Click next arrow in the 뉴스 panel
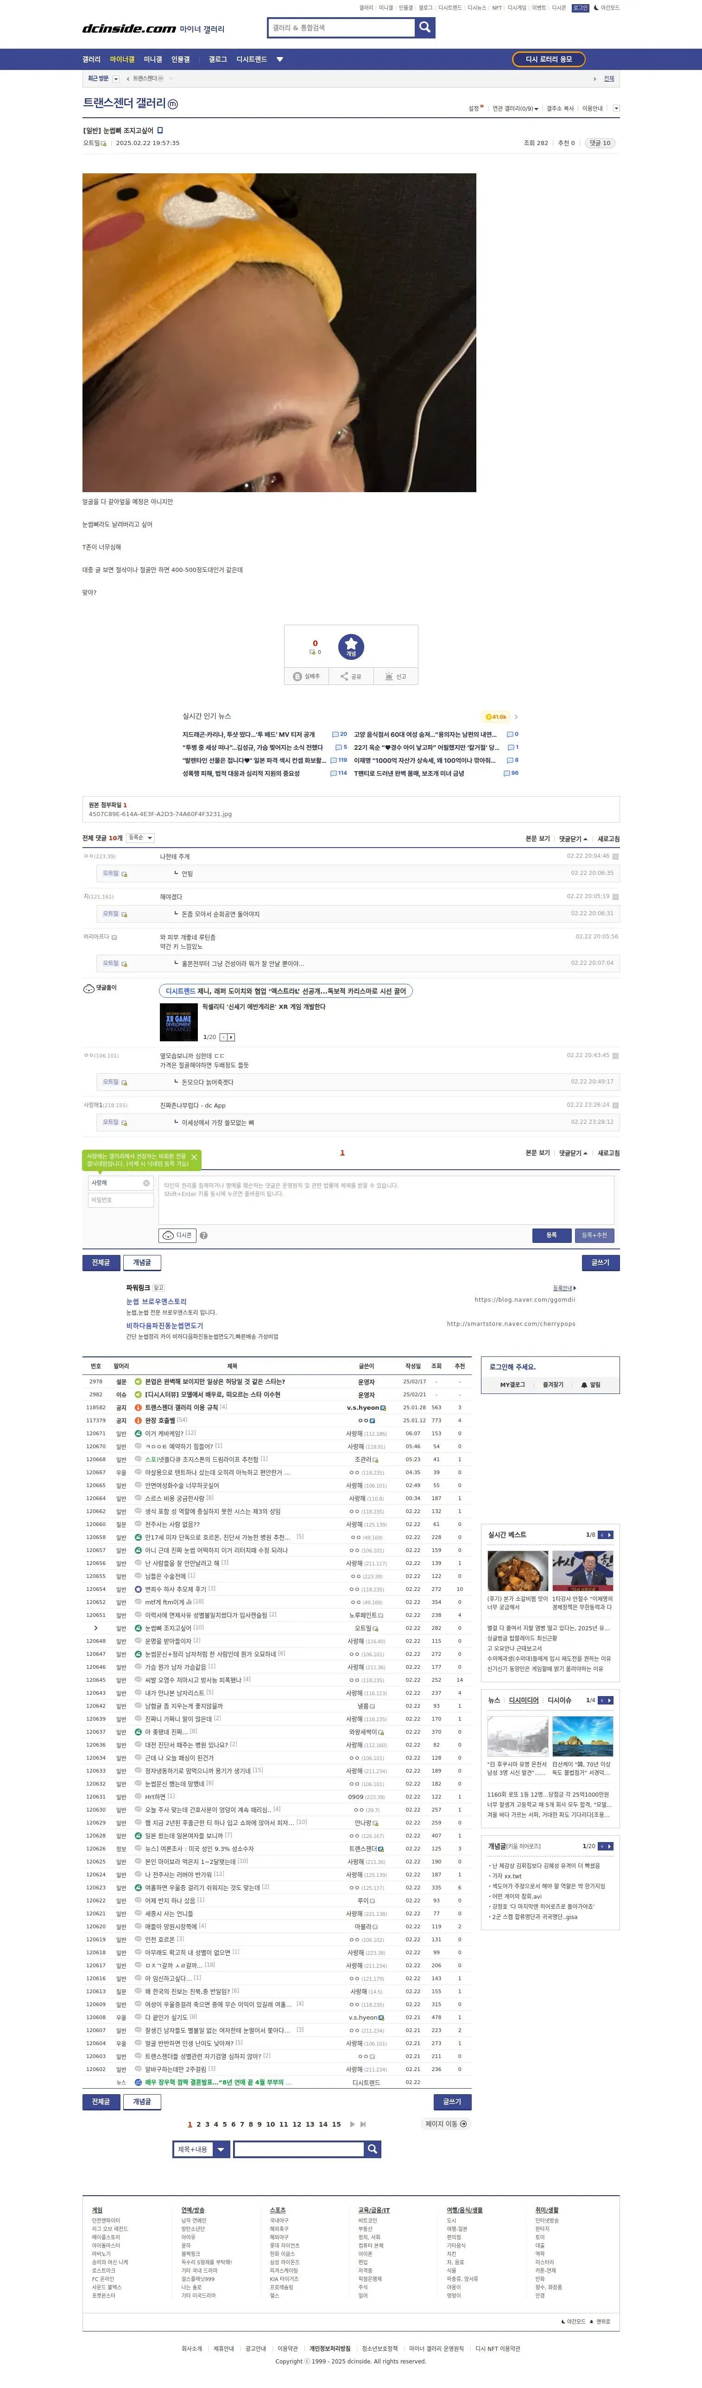 [609, 1700]
